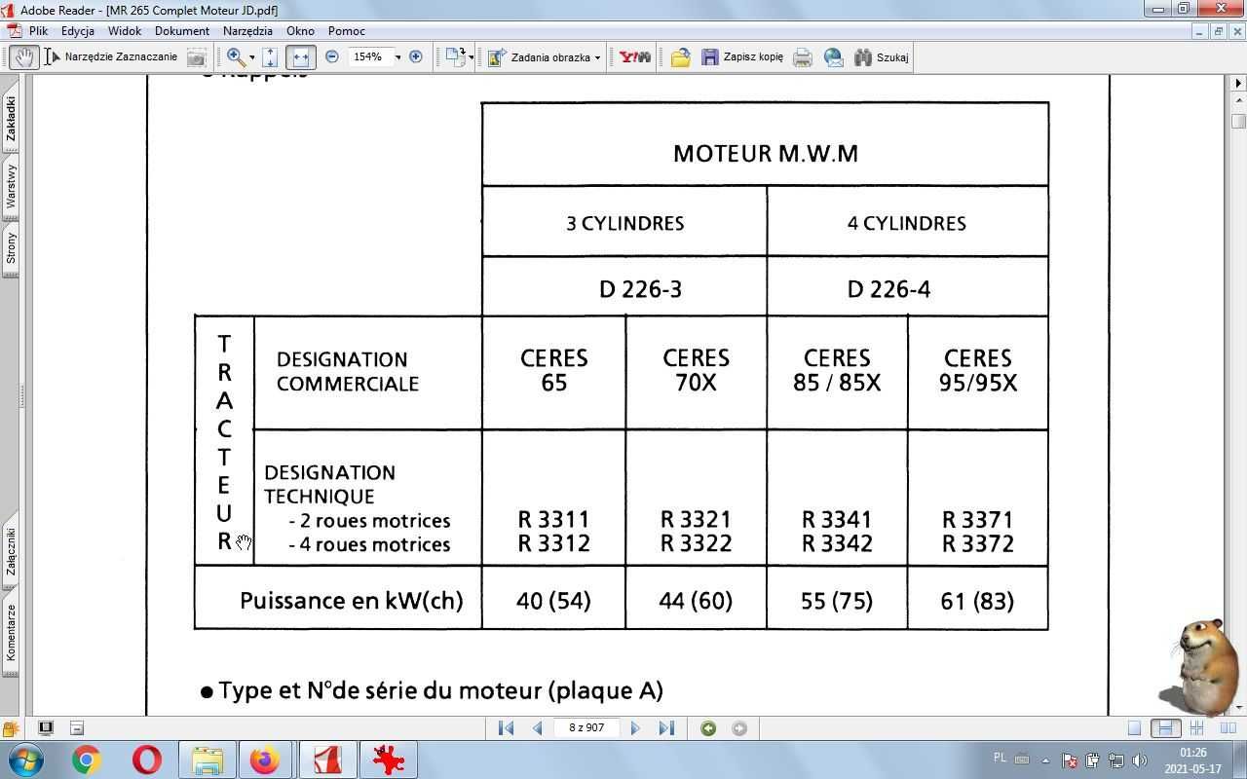Open the Plik menu
The image size is (1247, 779).
coord(38,30)
